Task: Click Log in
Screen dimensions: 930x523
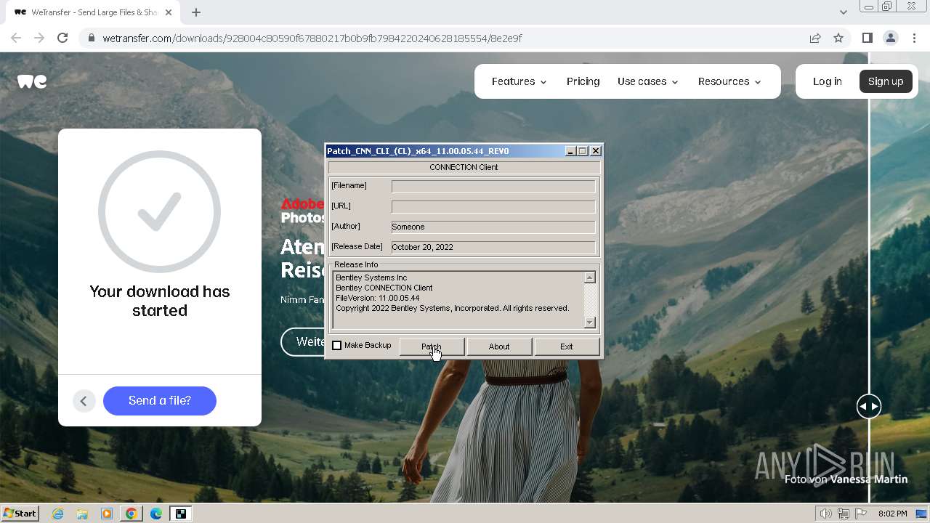Action: click(x=827, y=81)
